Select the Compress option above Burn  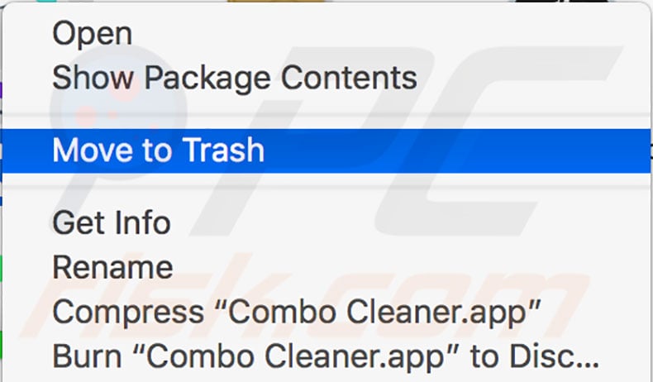tap(297, 312)
